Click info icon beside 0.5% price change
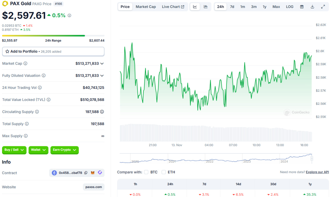This screenshot has height=197, width=330. [69, 15]
